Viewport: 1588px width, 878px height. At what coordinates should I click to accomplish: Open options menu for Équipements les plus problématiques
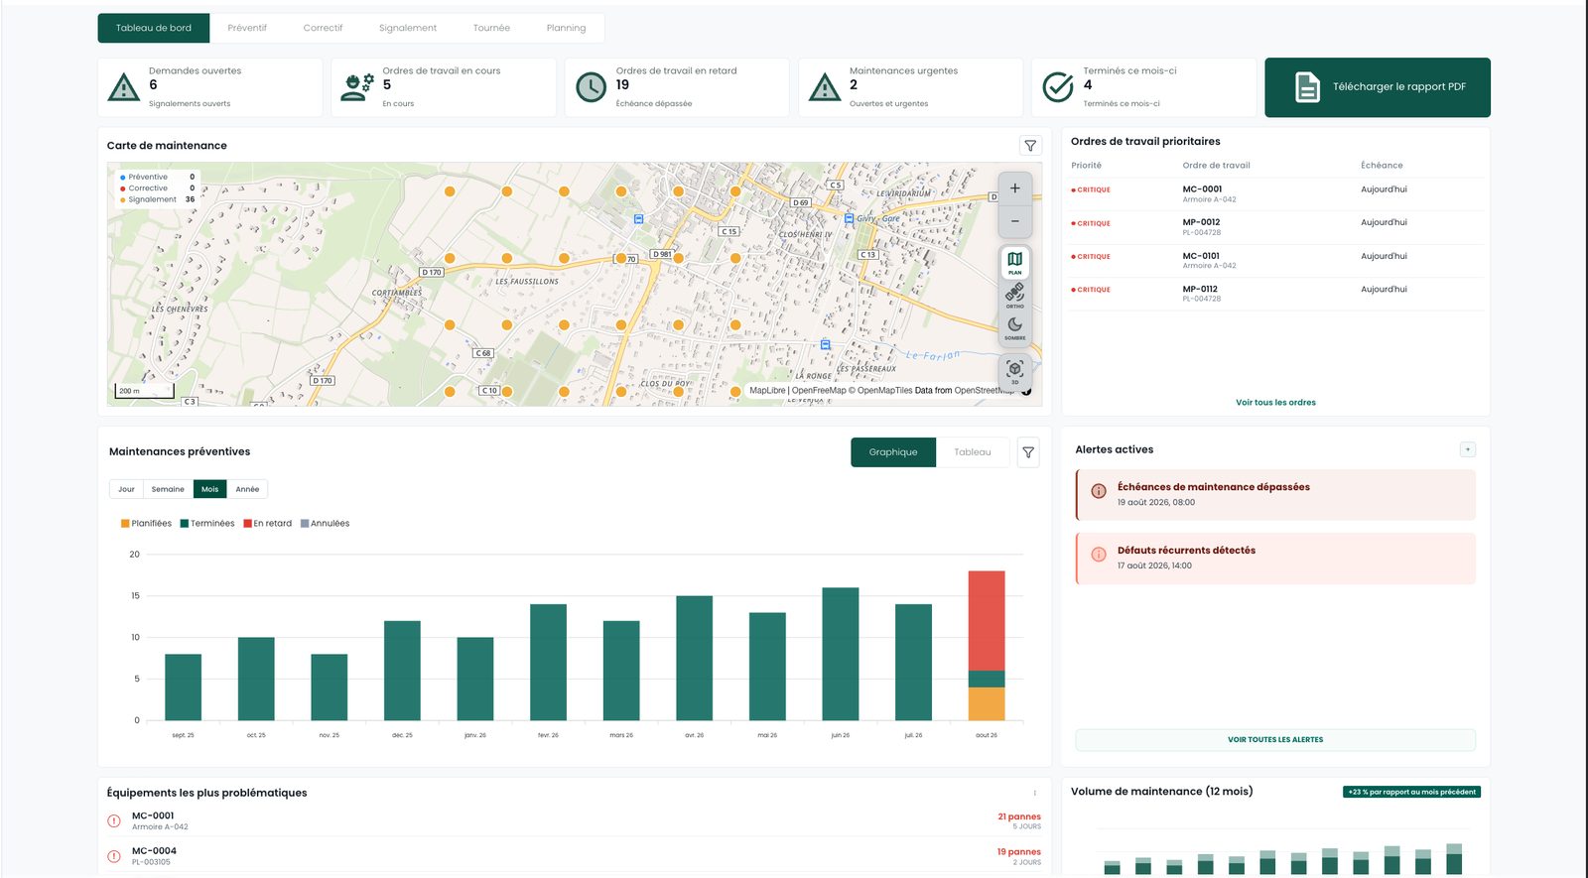pos(1034,793)
